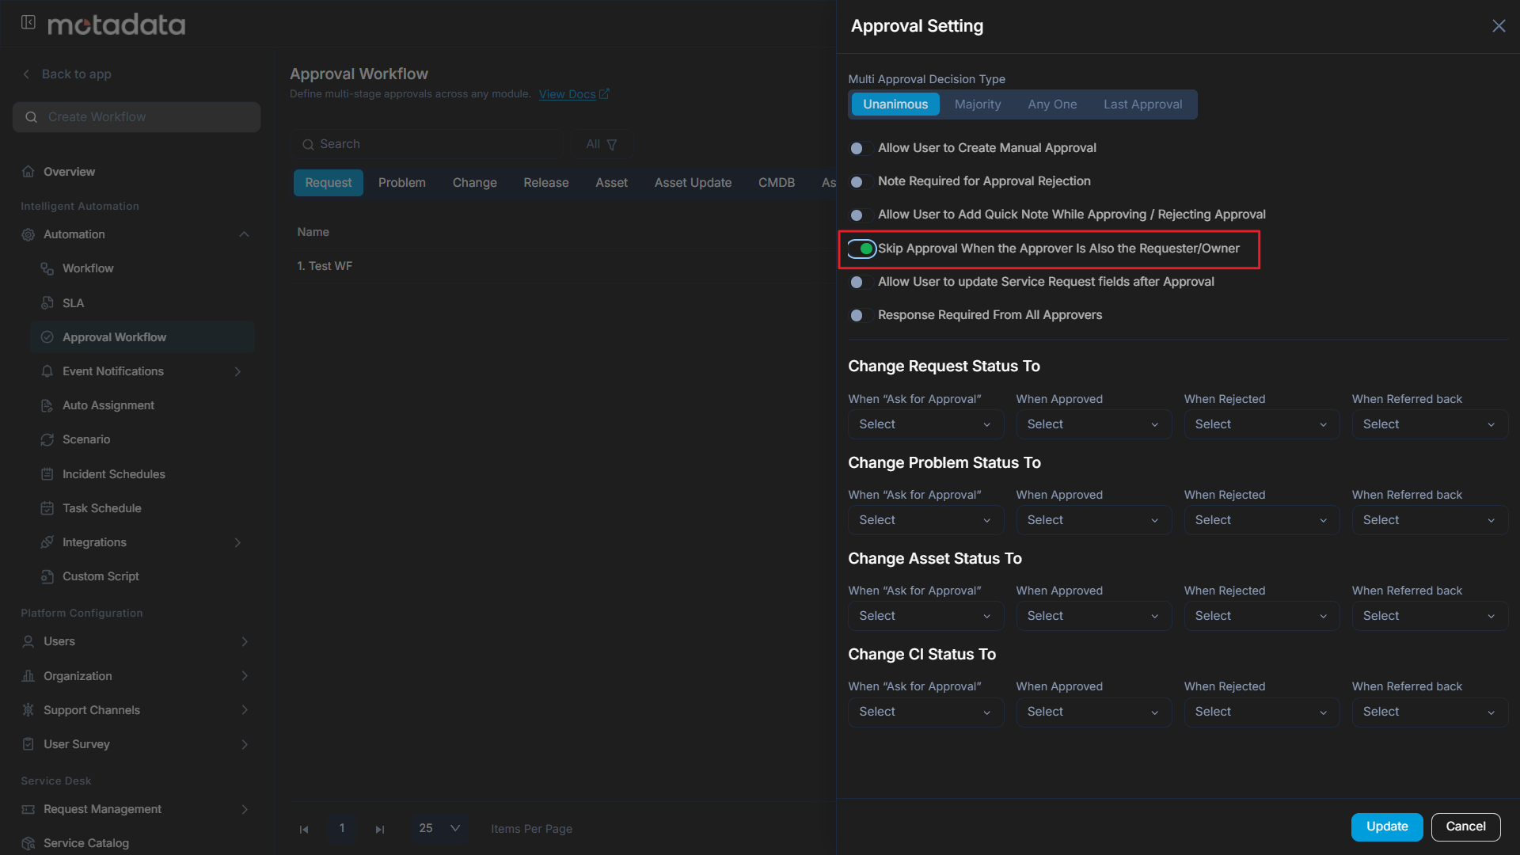Image resolution: width=1520 pixels, height=855 pixels.
Task: Click the Update button
Action: point(1386,826)
